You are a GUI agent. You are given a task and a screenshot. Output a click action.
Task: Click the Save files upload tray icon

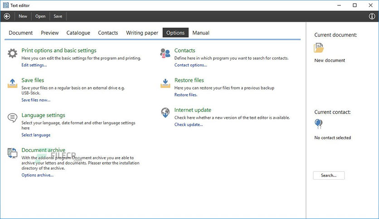[12, 83]
